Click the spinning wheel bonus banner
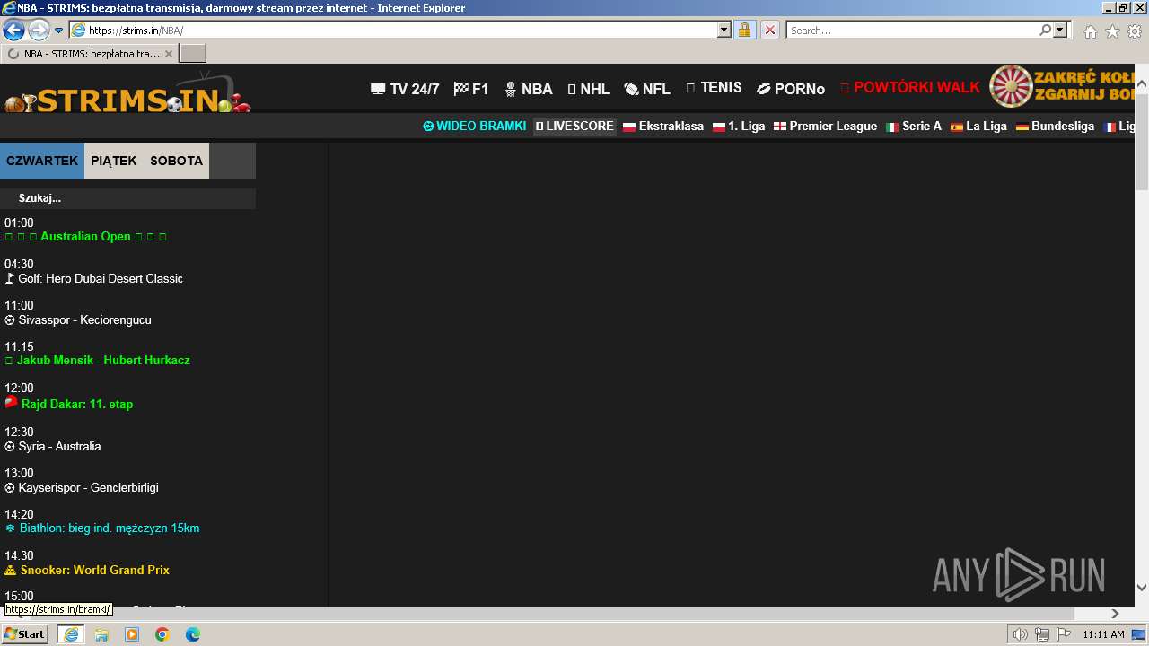This screenshot has width=1149, height=646. point(1063,86)
